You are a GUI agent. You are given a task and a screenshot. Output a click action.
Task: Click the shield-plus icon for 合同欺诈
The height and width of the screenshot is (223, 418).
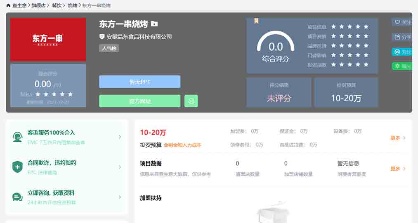(x=17, y=167)
